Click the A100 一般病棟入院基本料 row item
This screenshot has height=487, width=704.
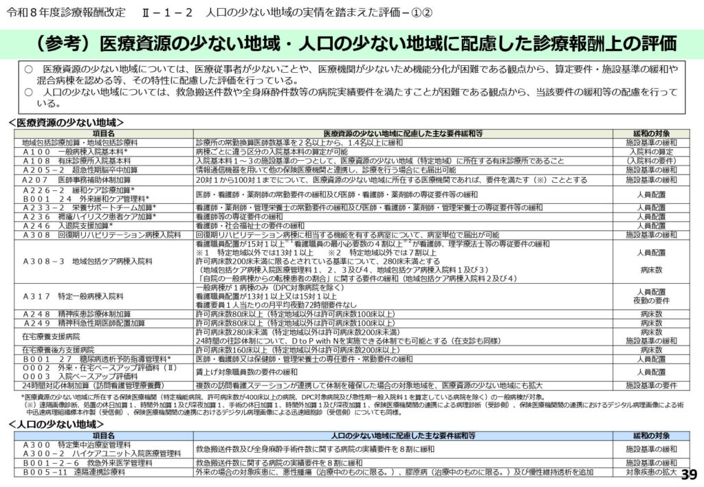[76, 151]
